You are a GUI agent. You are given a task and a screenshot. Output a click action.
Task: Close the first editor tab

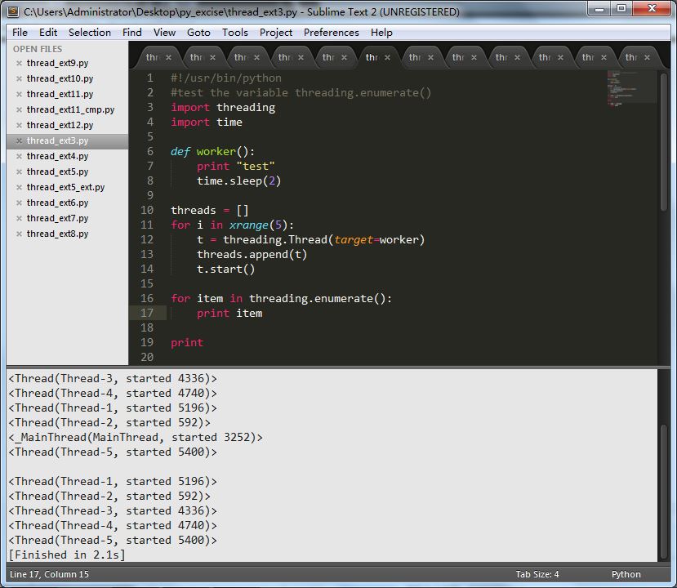(x=168, y=57)
